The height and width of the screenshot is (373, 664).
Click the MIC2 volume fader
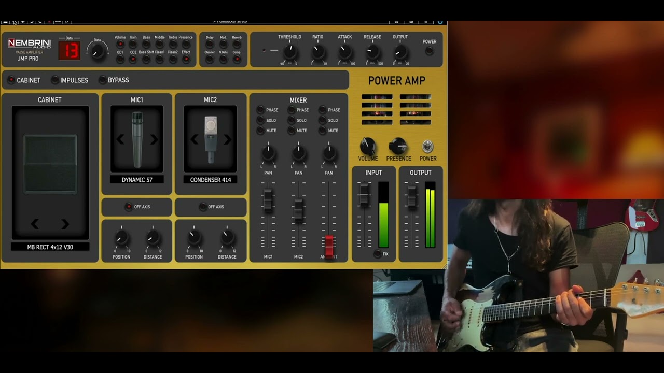coord(298,209)
